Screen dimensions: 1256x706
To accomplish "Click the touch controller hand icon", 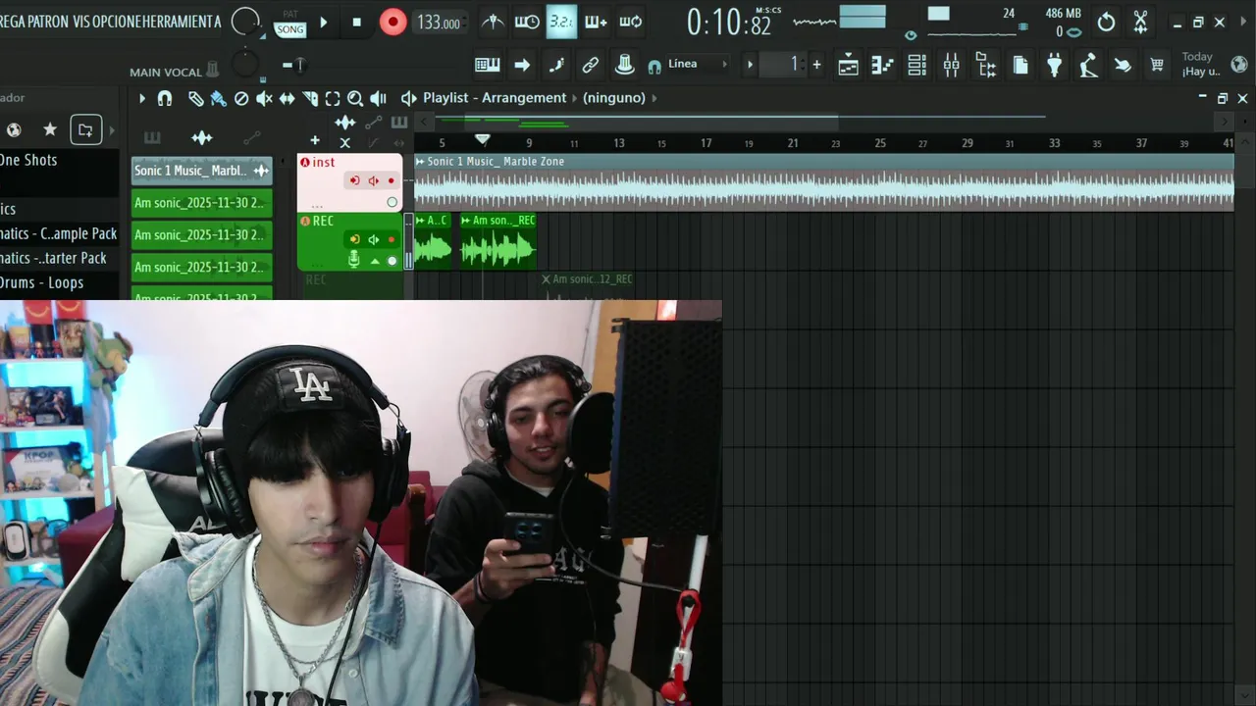I will [1123, 65].
